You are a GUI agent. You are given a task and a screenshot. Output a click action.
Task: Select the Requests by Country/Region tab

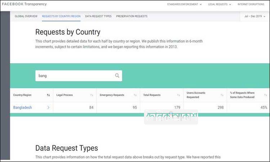(61, 17)
